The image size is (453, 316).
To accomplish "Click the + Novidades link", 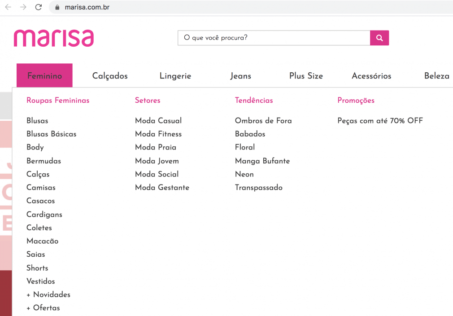I will pyautogui.click(x=48, y=294).
